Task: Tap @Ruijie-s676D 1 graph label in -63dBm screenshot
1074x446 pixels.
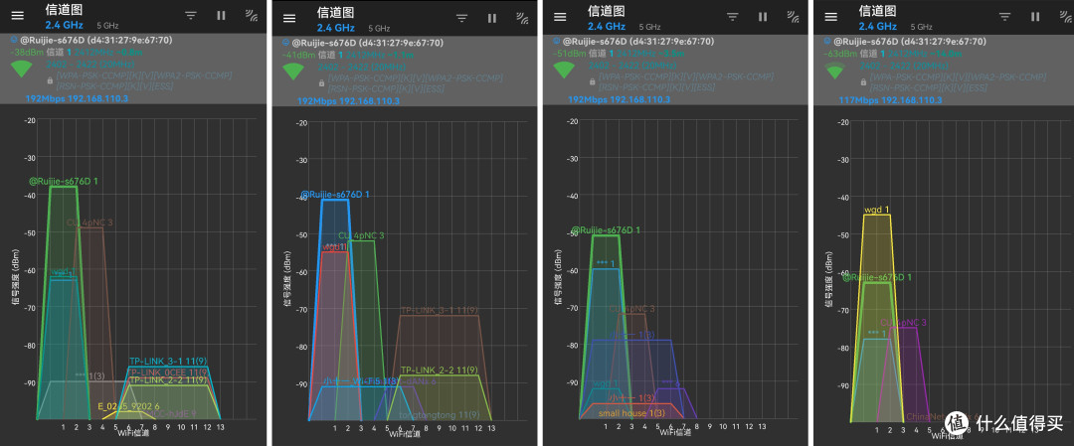Action: click(877, 278)
